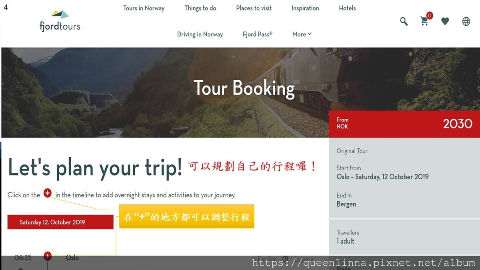Open the Inspiration menu item
The image size is (480, 270).
pyautogui.click(x=305, y=8)
